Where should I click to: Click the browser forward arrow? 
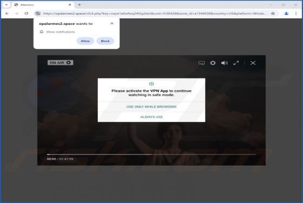tap(17, 13)
